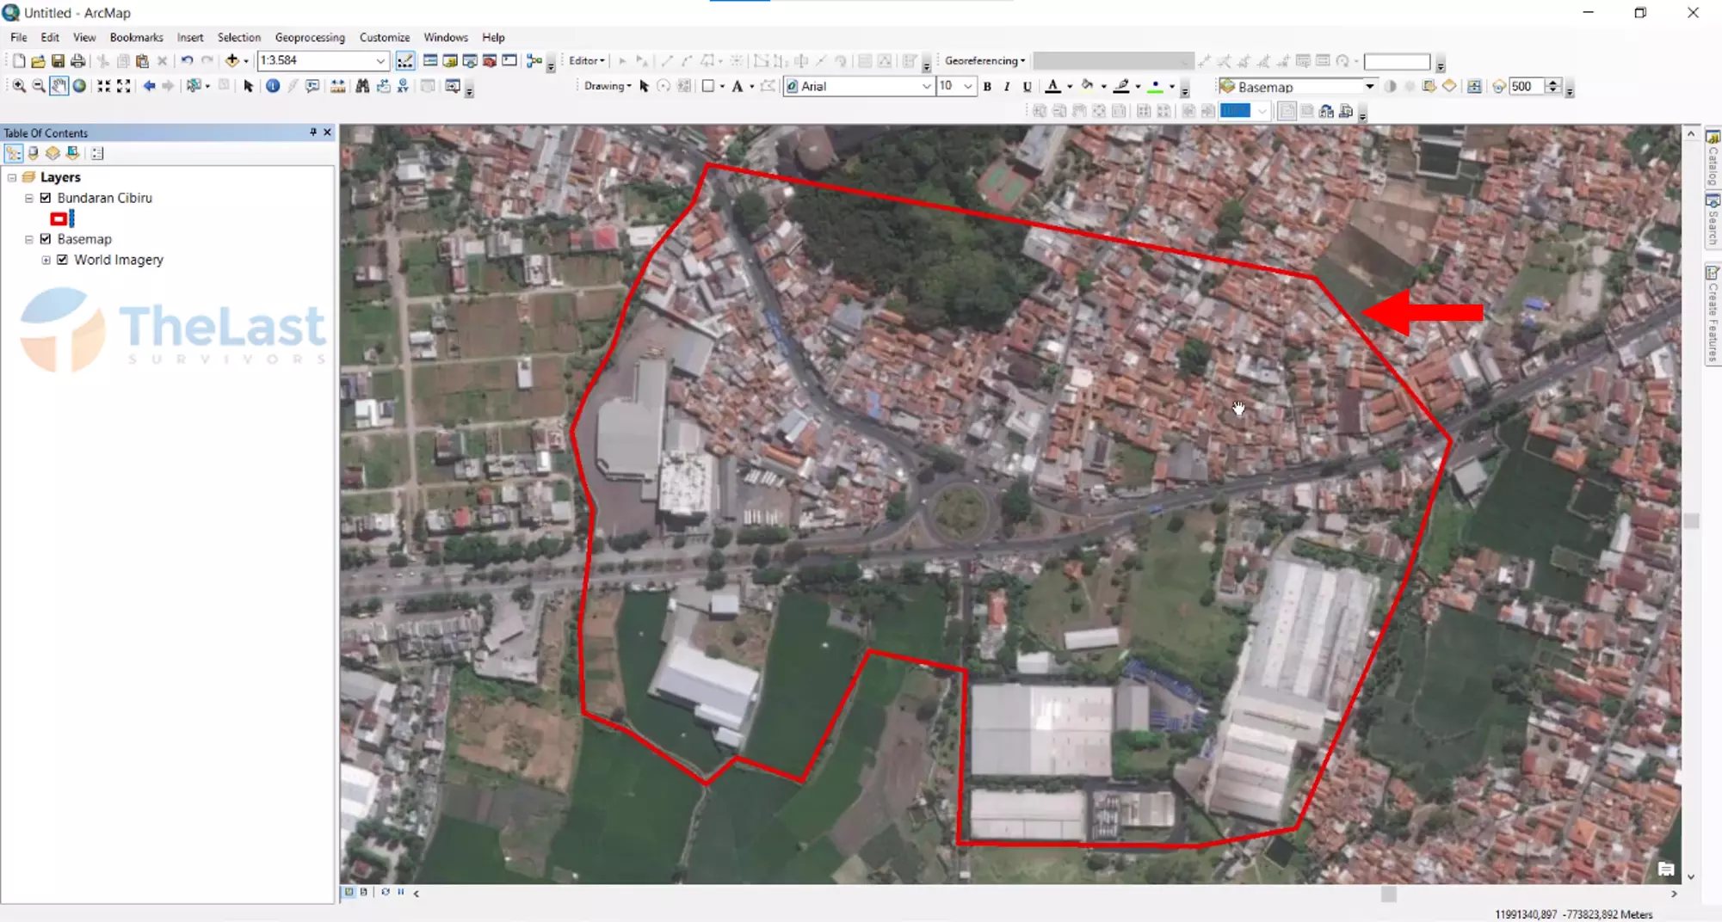Image resolution: width=1722 pixels, height=922 pixels.
Task: Print the map
Action: pos(77,61)
